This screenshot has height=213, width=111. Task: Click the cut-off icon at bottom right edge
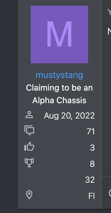coord(110,193)
